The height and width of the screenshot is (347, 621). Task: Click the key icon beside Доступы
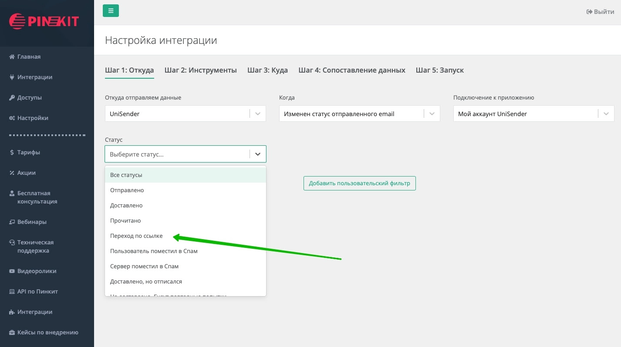tap(12, 98)
